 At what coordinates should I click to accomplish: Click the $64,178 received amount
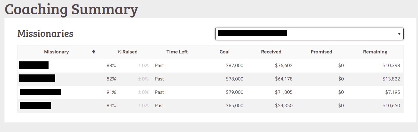pyautogui.click(x=284, y=79)
